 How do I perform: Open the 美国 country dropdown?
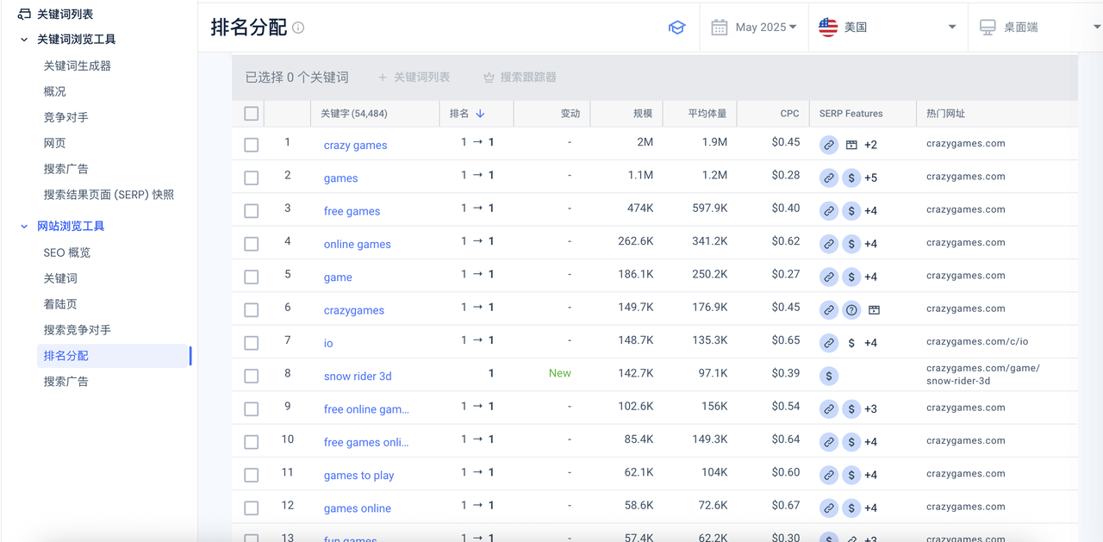point(888,28)
